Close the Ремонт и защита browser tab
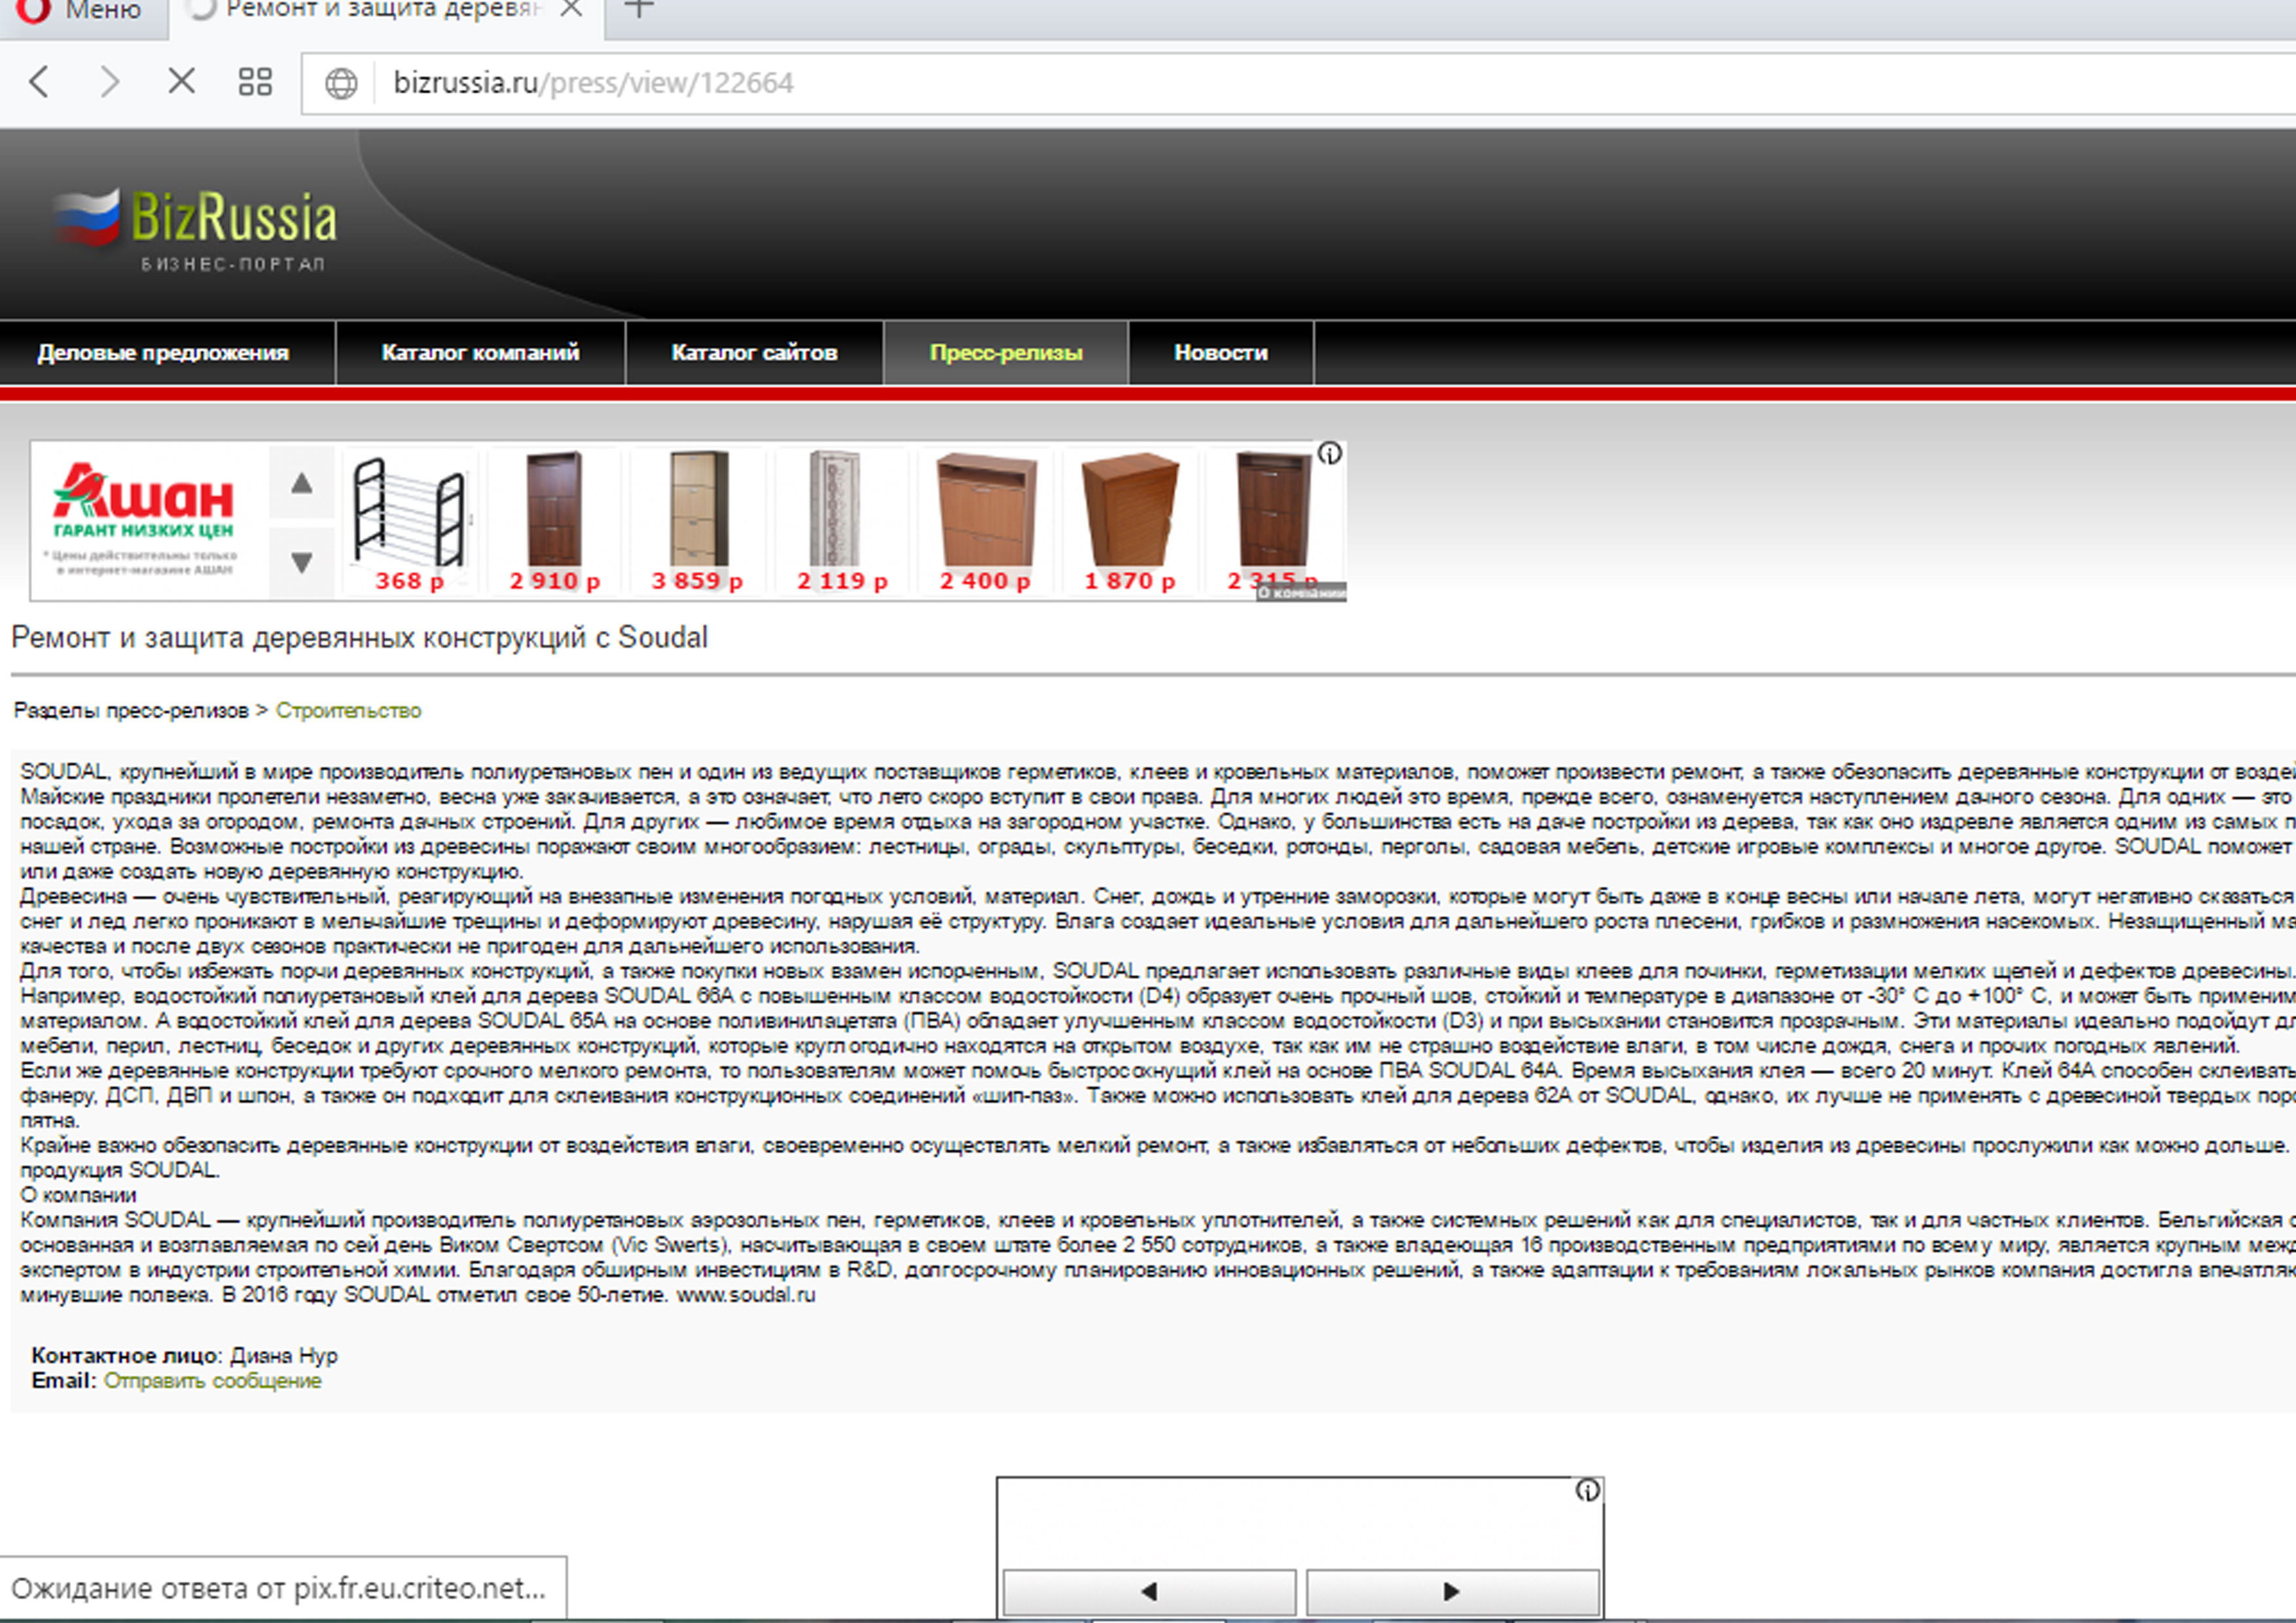Image resolution: width=2296 pixels, height=1623 pixels. click(571, 10)
